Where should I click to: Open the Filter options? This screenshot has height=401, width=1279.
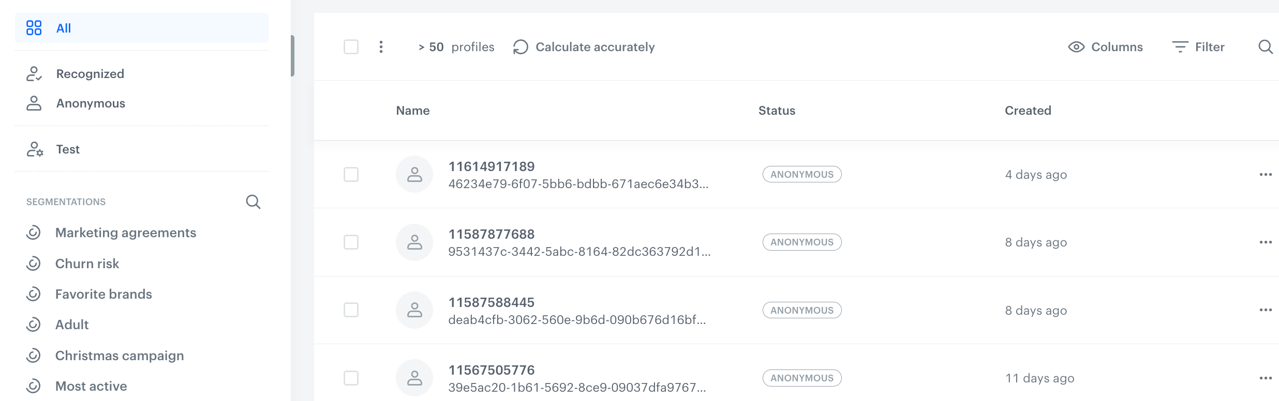(1198, 47)
